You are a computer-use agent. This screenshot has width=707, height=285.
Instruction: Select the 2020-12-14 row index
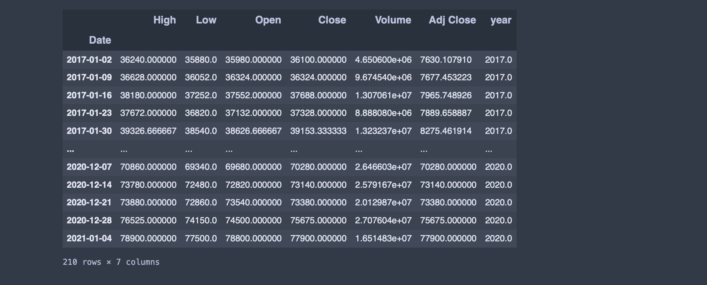[x=89, y=185]
